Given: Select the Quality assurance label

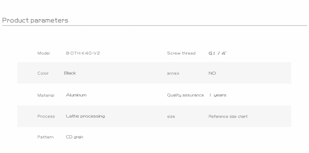Looking at the screenshot, I should [185, 95].
